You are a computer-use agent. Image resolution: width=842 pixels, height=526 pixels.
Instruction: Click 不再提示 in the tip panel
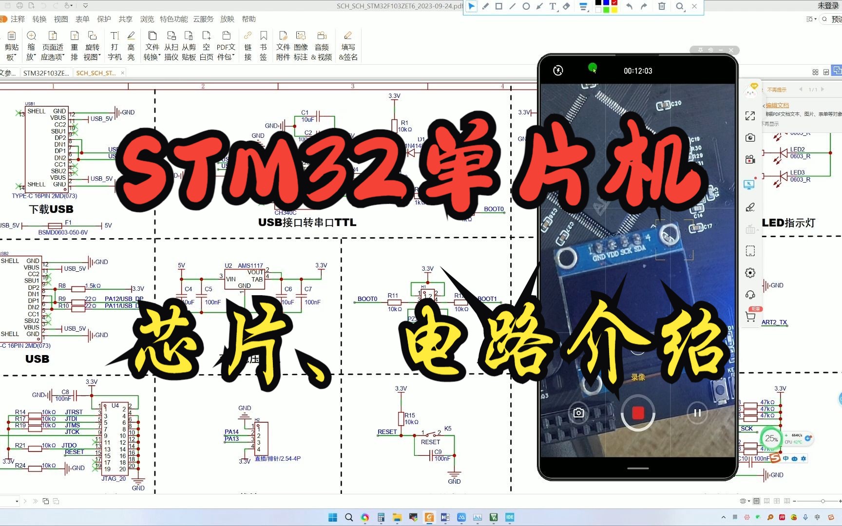[x=777, y=90]
